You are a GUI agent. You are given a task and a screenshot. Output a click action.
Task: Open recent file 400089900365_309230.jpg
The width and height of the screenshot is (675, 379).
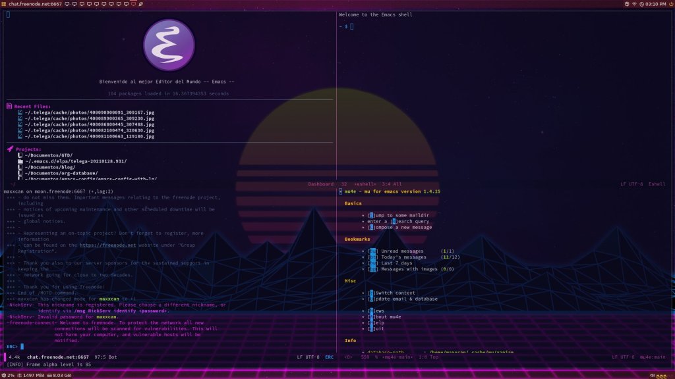[90, 118]
